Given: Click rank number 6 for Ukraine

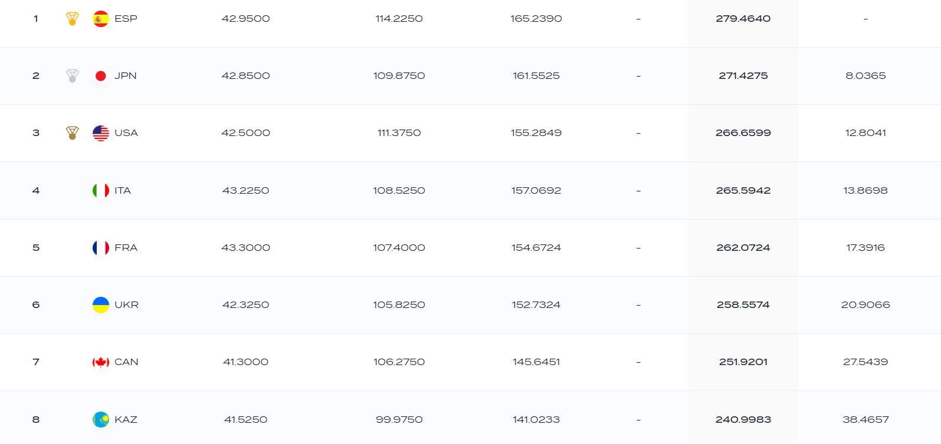Looking at the screenshot, I should click(36, 305).
